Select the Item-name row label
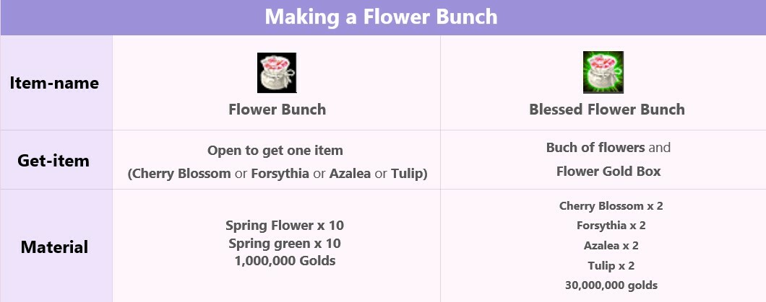This screenshot has width=766, height=302. point(54,83)
